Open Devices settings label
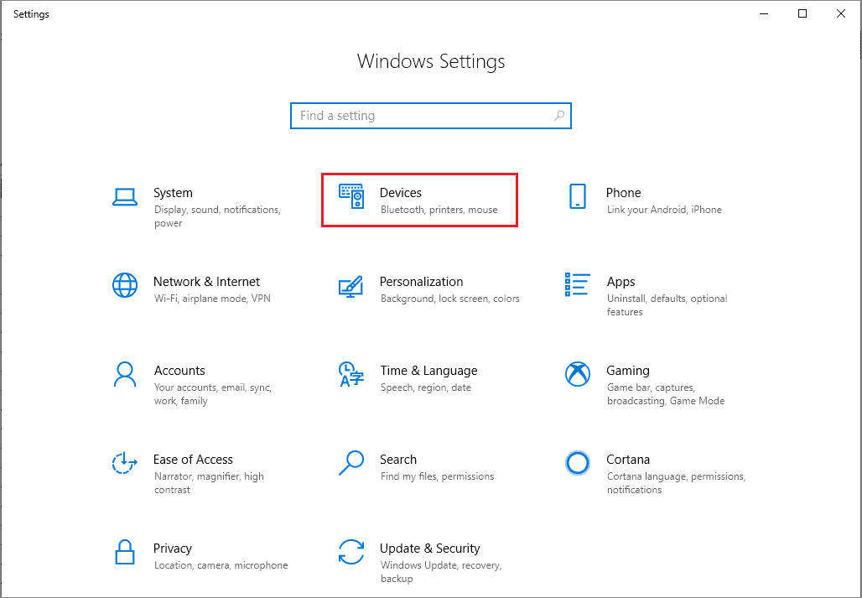The image size is (862, 598). (x=401, y=193)
